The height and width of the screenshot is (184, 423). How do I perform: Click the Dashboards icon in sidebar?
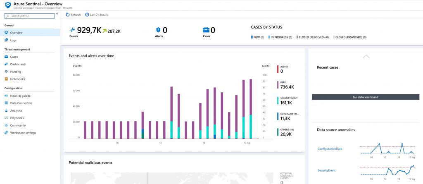pyautogui.click(x=6, y=65)
